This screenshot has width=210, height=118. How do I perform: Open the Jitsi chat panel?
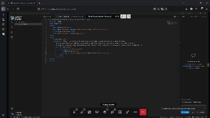[97, 112]
